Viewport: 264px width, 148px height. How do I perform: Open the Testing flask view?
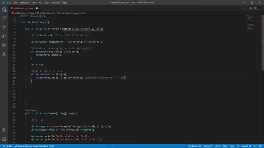pyautogui.click(x=4, y=54)
